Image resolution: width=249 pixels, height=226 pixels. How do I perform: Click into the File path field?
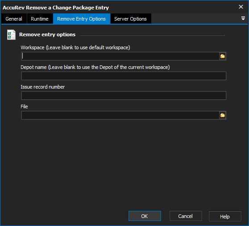pyautogui.click(x=120, y=115)
